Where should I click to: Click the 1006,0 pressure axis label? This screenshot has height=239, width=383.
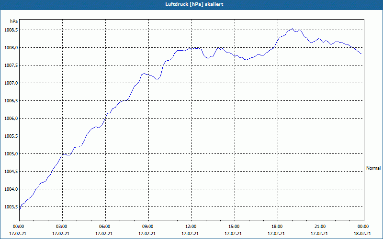pos(11,119)
